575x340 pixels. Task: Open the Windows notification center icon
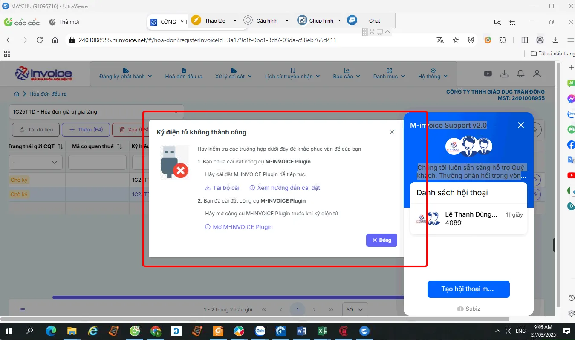pos(567,331)
